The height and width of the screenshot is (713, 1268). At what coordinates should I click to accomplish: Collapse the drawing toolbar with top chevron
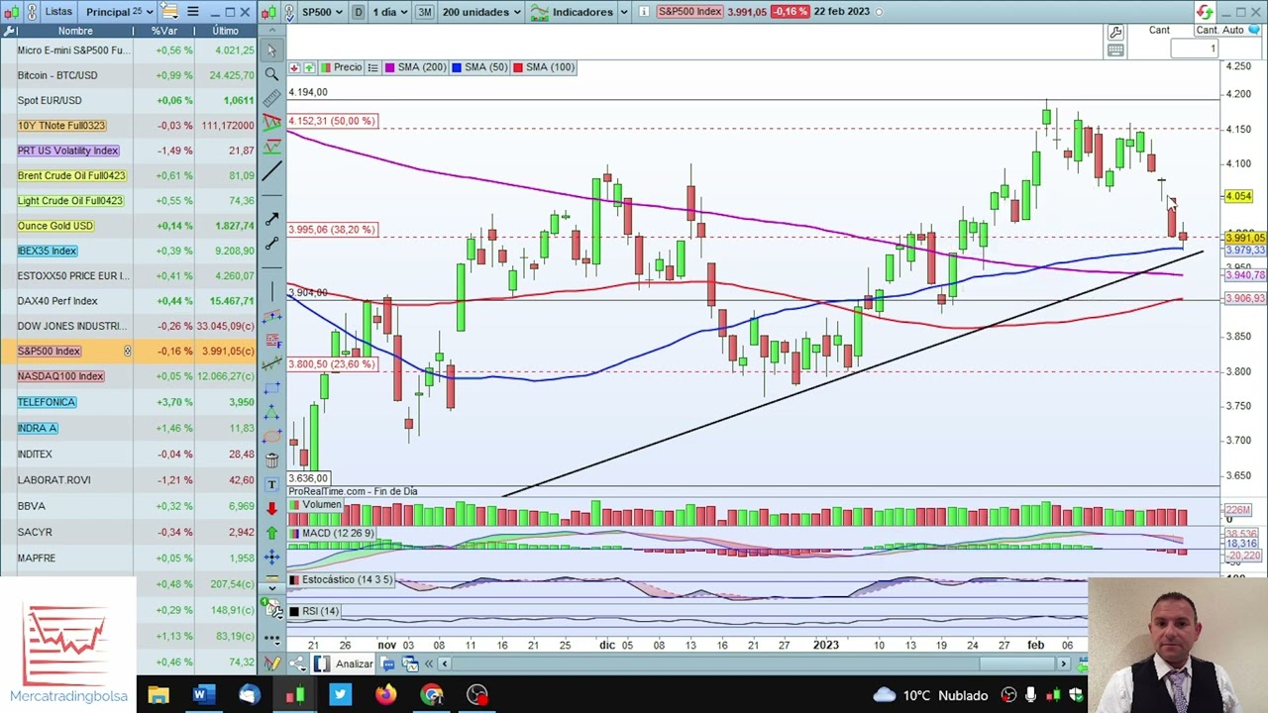click(x=271, y=32)
